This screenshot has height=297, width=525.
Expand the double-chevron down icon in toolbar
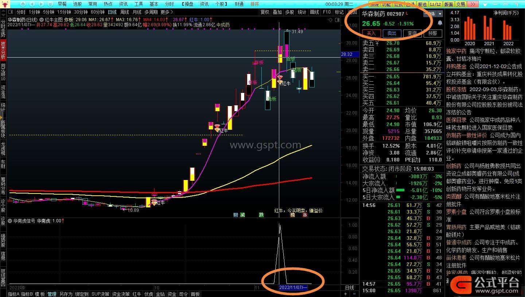pyautogui.click(x=50, y=4)
